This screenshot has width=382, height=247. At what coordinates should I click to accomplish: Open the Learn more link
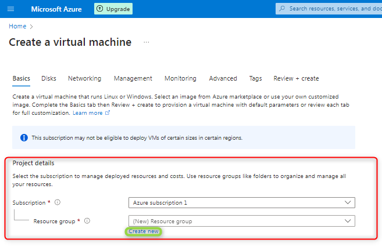click(x=88, y=113)
